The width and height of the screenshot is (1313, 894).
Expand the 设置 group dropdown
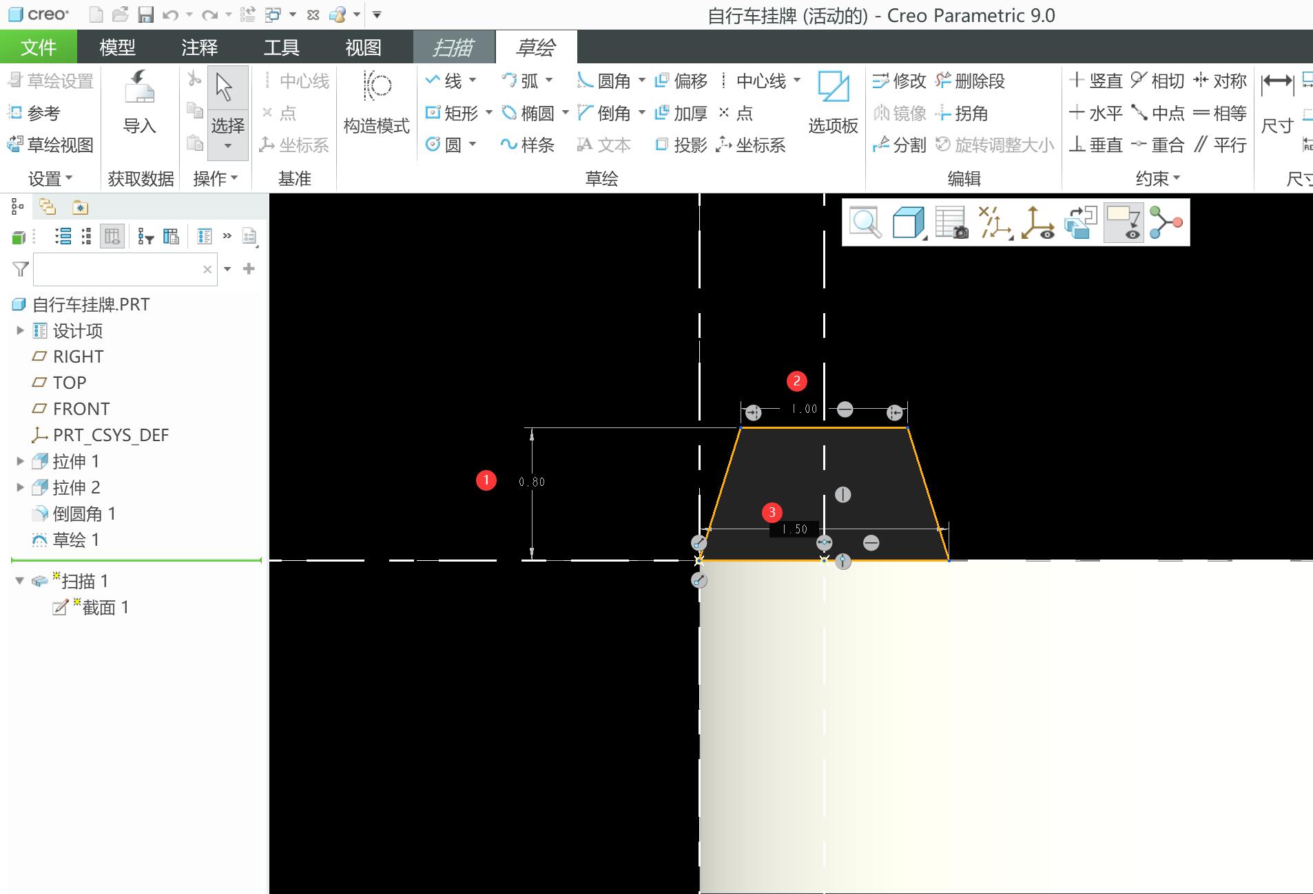tap(50, 179)
